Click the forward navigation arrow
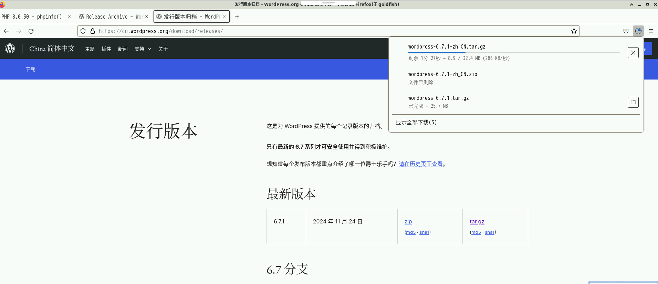Screen dimensions: 658x284 19,31
